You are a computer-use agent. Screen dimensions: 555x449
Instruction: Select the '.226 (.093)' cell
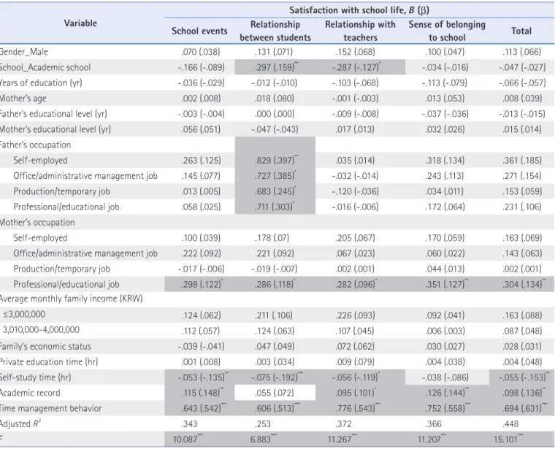pyautogui.click(x=355, y=315)
